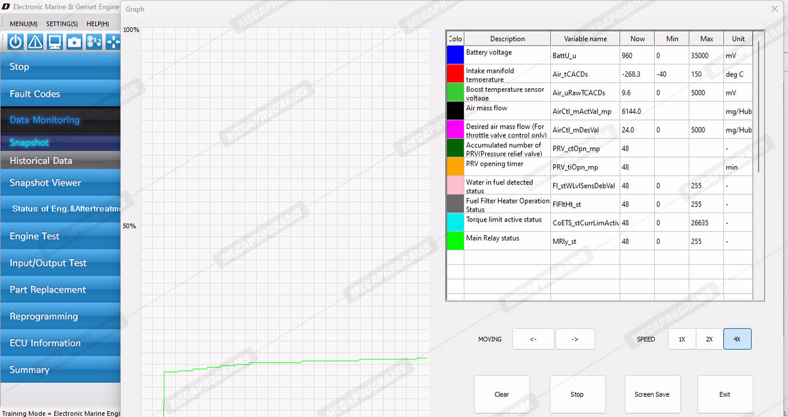
Task: Click the variable table's vertical scrollbar
Action: click(759, 107)
